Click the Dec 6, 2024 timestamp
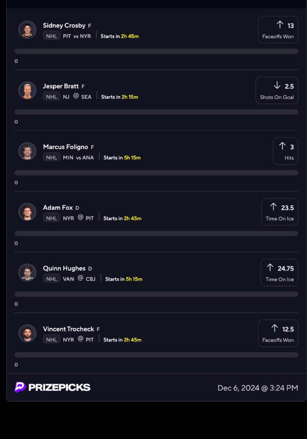Image resolution: width=307 pixels, height=439 pixels. (x=257, y=388)
